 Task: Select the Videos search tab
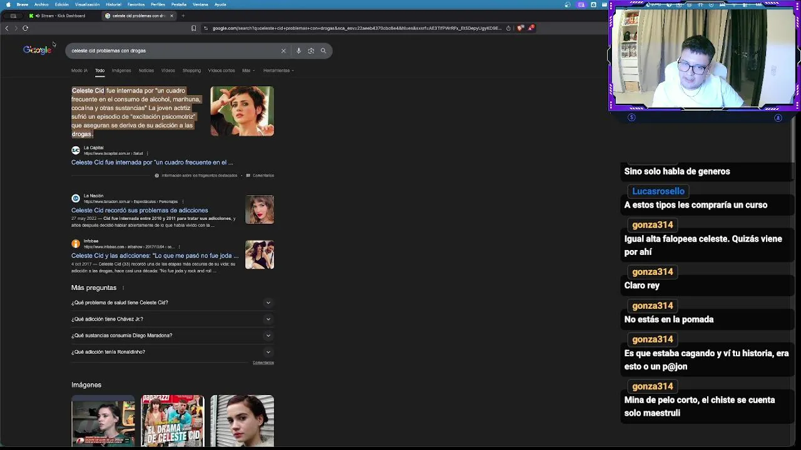pyautogui.click(x=168, y=71)
